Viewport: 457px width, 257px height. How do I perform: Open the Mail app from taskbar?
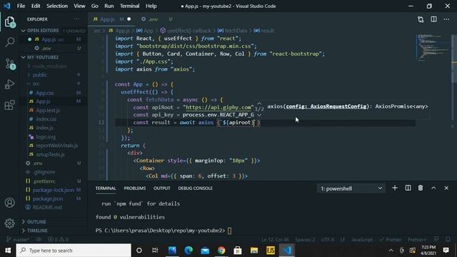click(x=205, y=251)
